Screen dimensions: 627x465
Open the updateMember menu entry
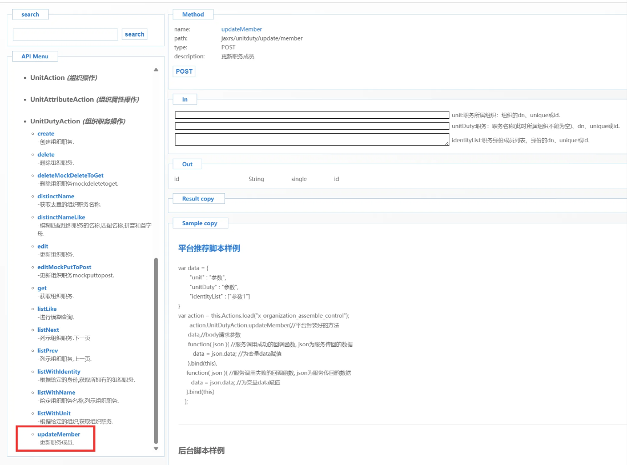[58, 434]
